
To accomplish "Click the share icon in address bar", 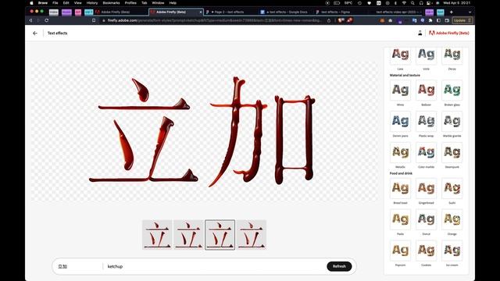I will [329, 20].
